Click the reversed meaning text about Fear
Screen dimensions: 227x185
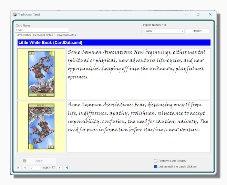[138, 127]
